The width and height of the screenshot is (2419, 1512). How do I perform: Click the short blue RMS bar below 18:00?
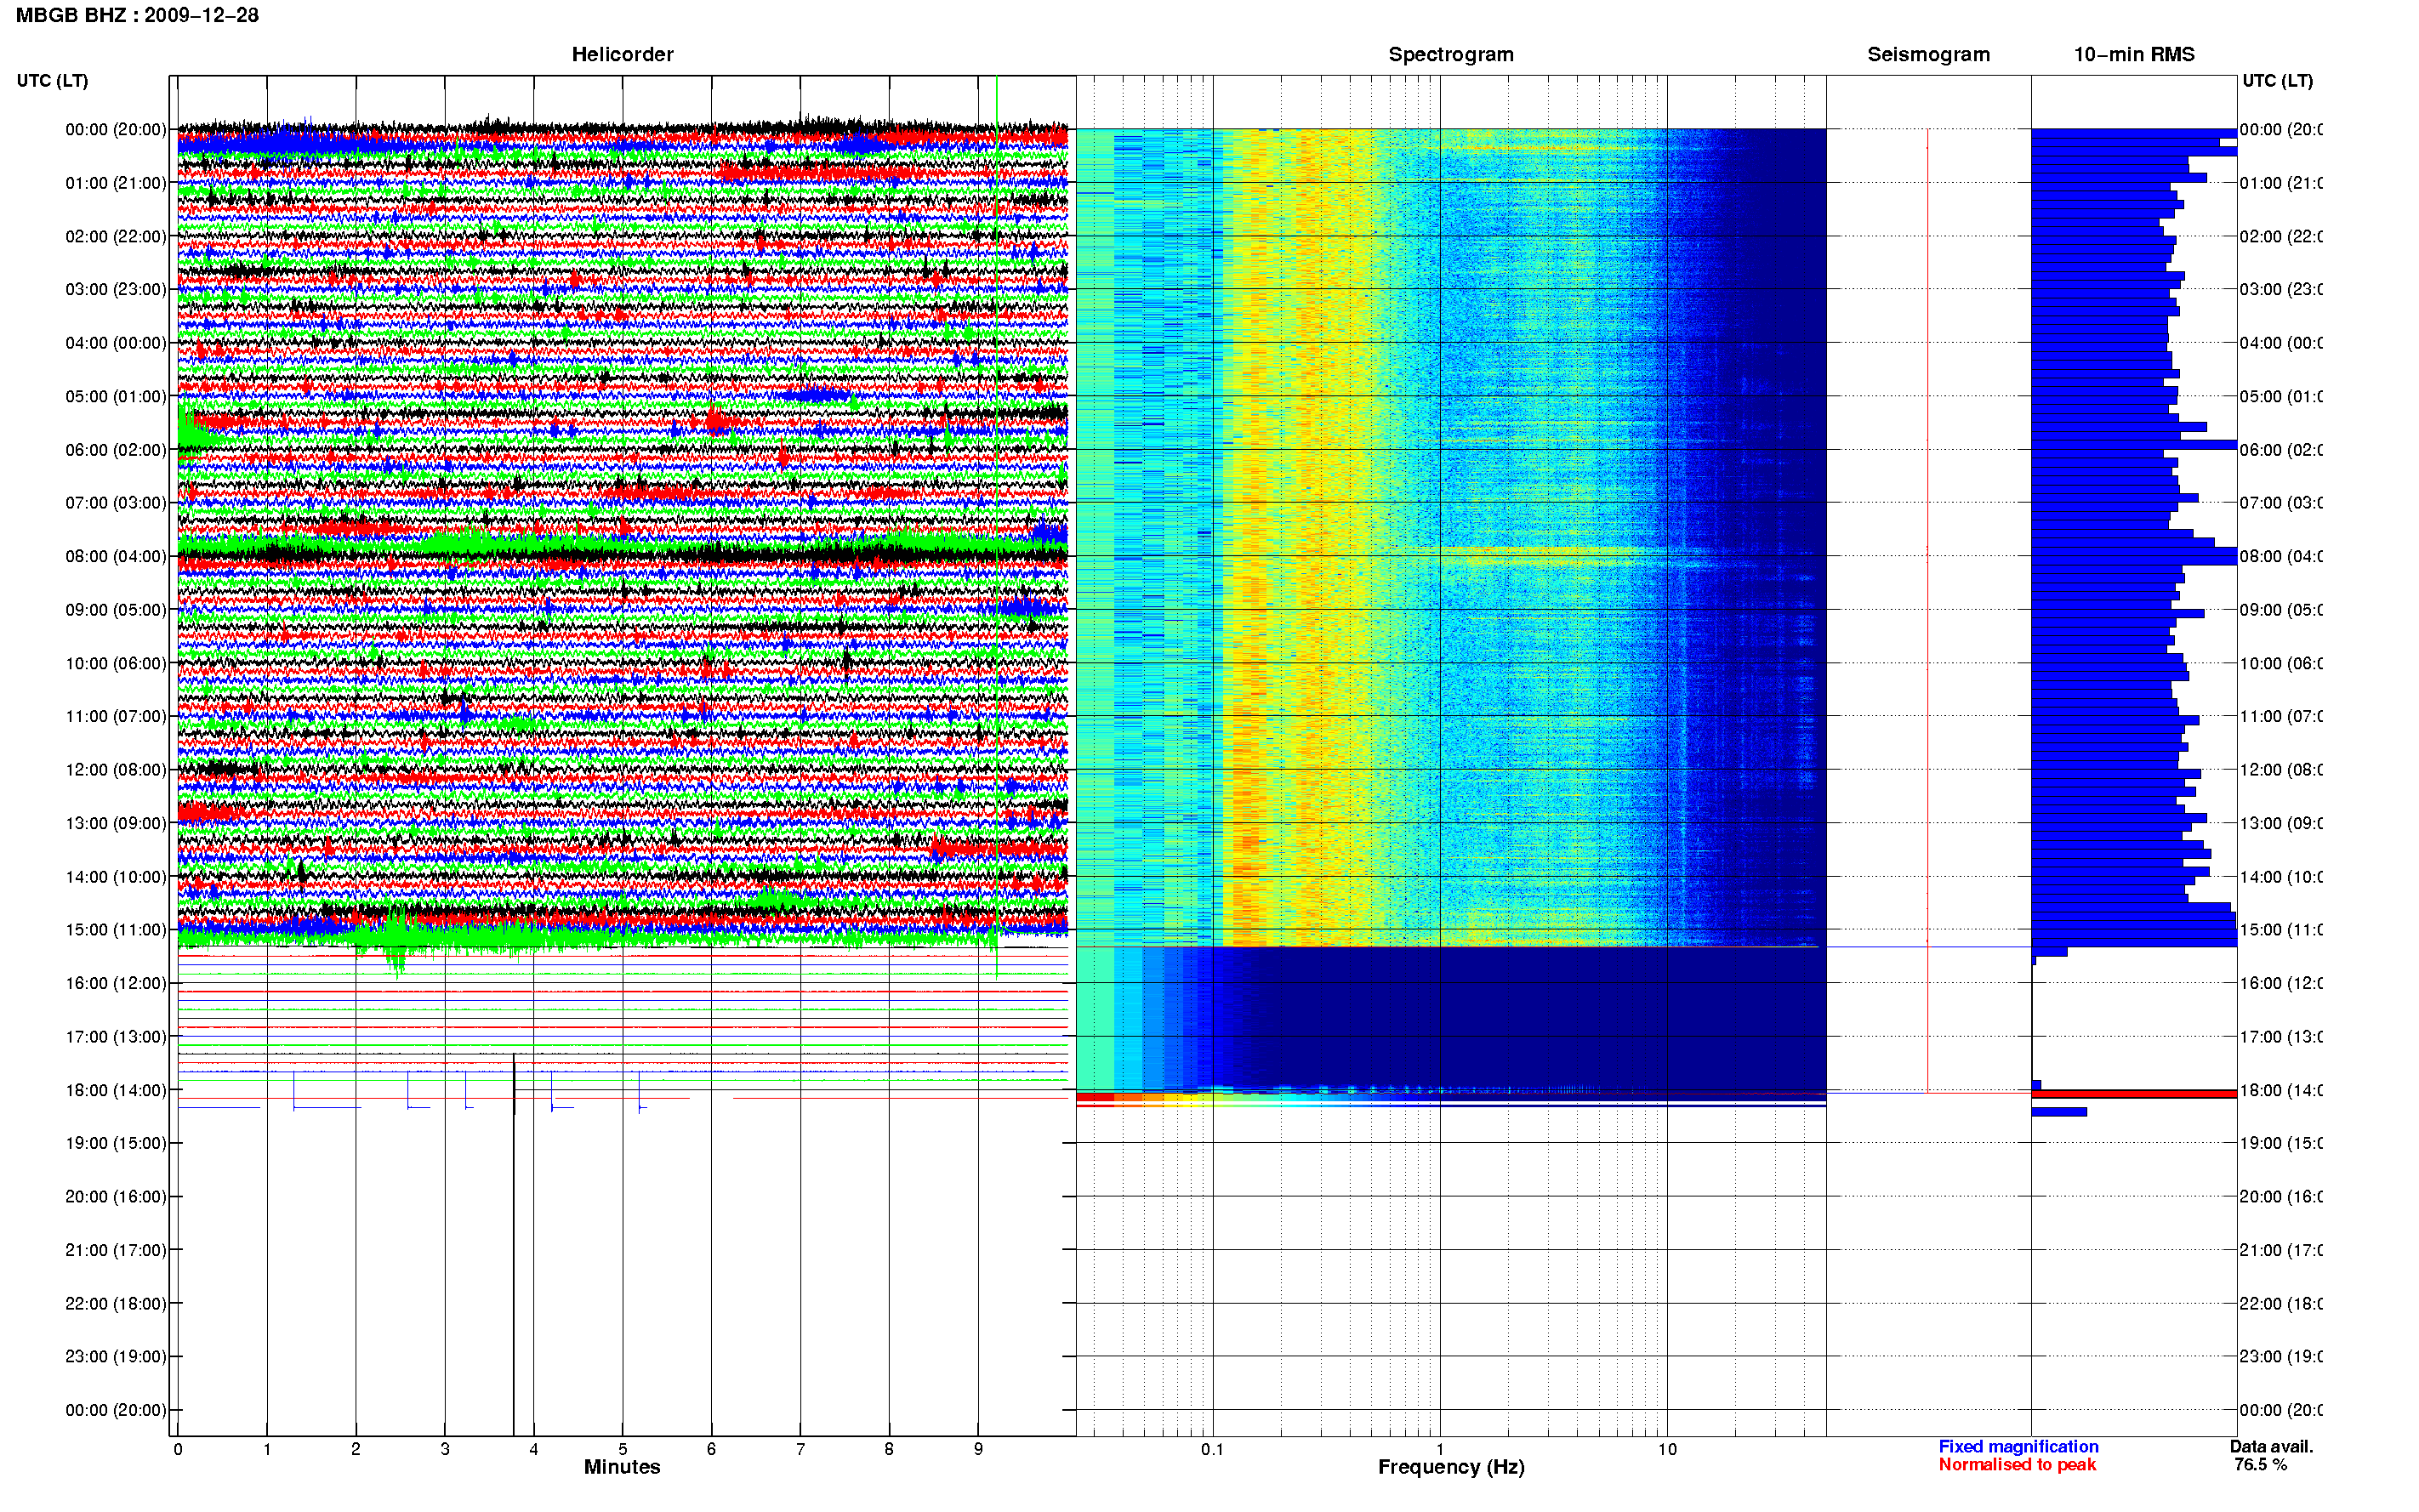(2059, 1112)
